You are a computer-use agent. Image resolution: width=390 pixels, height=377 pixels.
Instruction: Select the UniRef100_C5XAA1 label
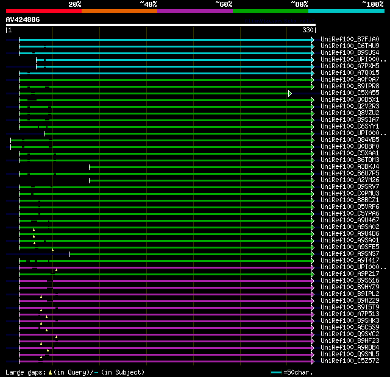[x=350, y=153]
